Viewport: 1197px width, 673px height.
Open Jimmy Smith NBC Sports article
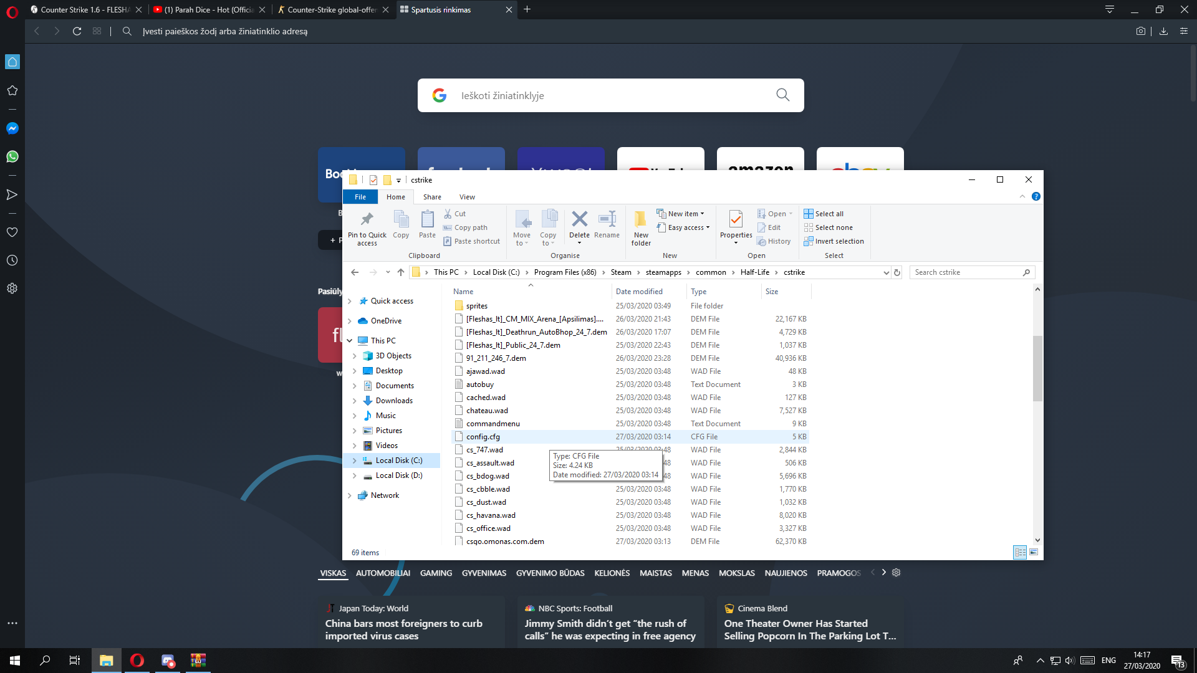coord(610,629)
